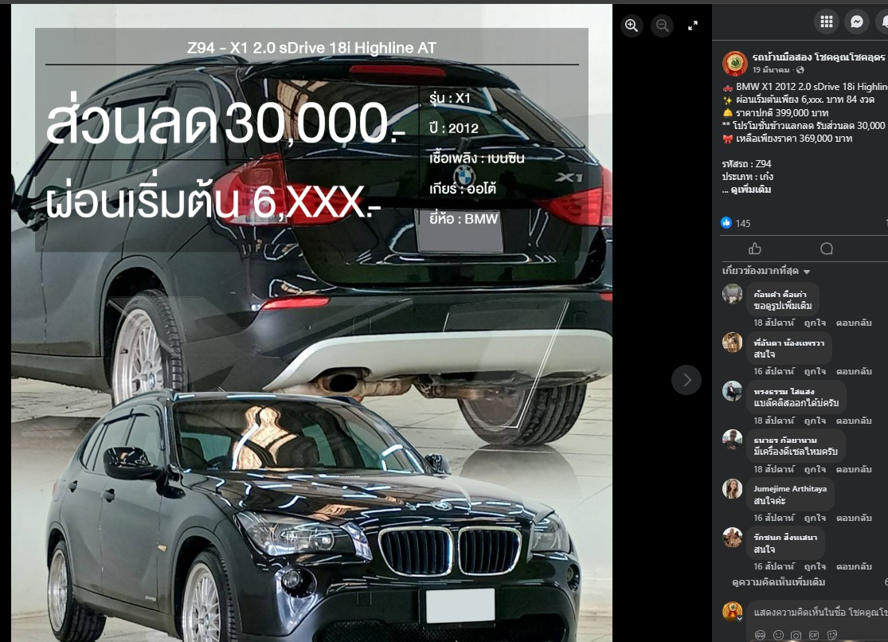Open timestamp 16 สัปดาห์ on Jumejime's comment
Viewport: 888px width, 642px height.
[773, 518]
